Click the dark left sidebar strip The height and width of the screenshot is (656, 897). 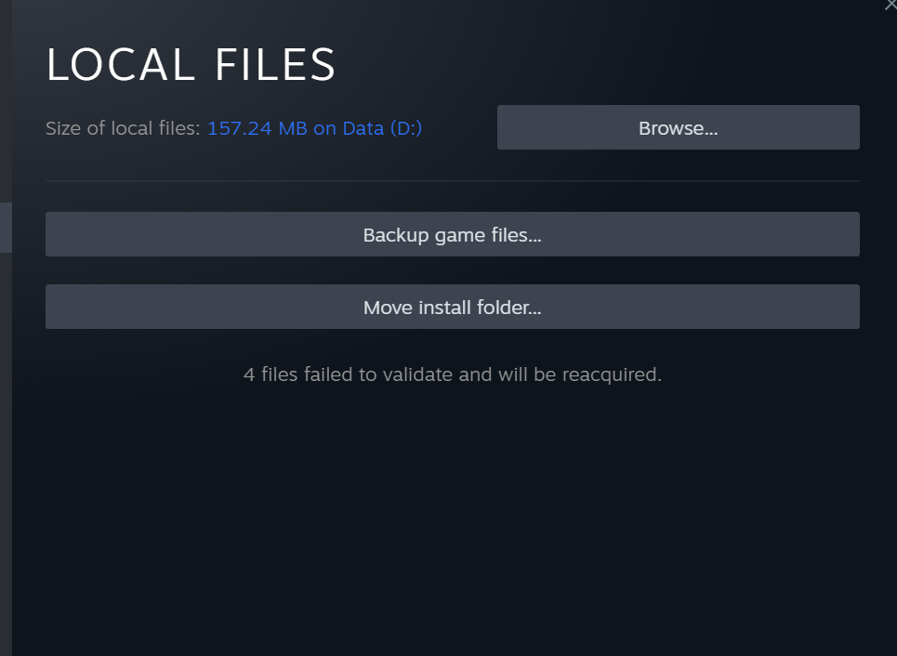click(x=6, y=328)
